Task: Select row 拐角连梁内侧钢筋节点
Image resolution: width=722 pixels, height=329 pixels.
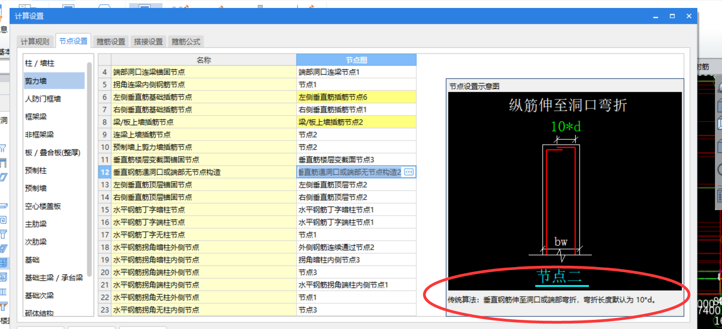Action: click(203, 85)
